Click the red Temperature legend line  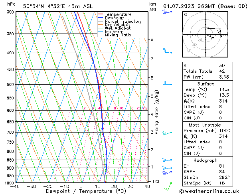tap(101, 14)
